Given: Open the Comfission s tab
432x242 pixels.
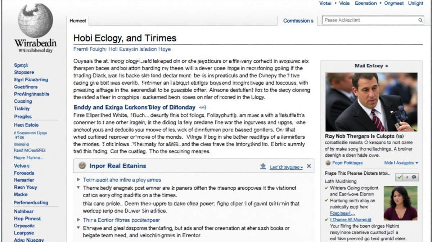Looking at the screenshot, I should 298,21.
